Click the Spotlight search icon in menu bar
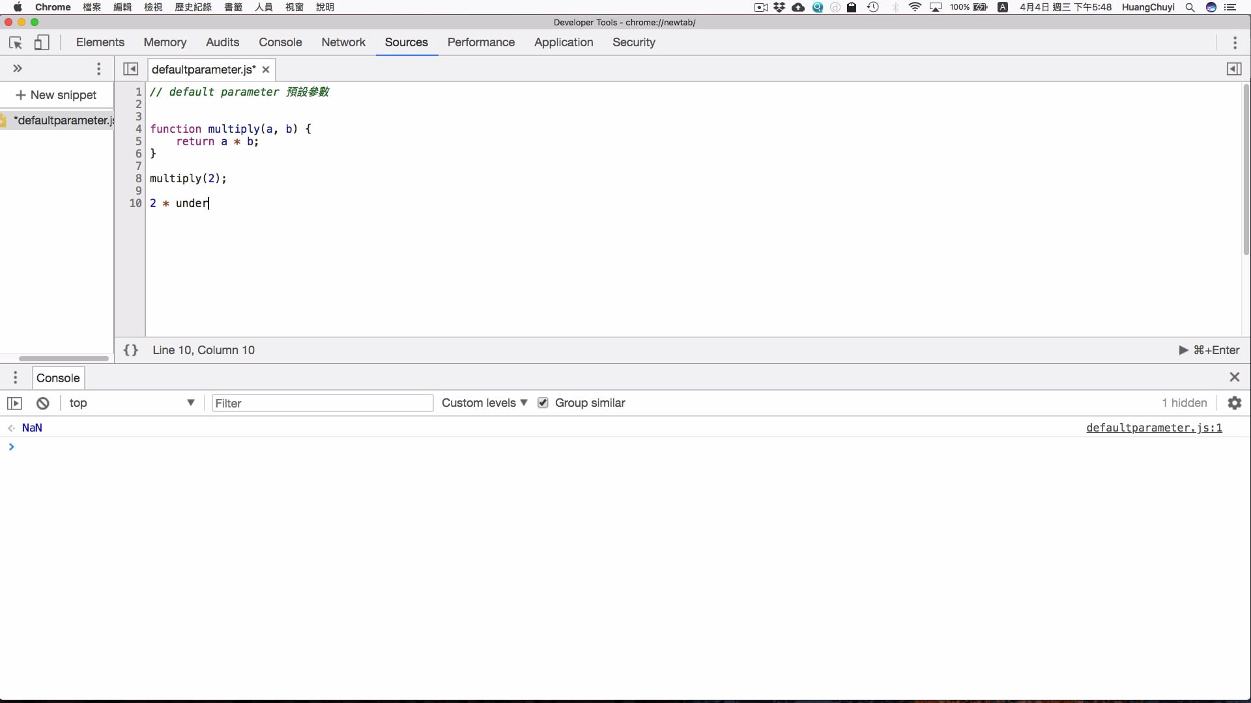1251x703 pixels. click(1190, 7)
